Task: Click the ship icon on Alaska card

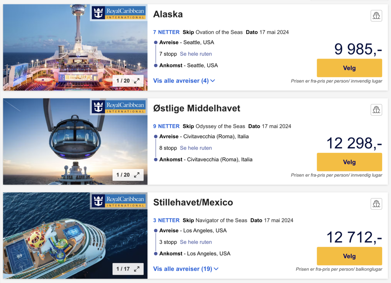Action: coord(376,16)
